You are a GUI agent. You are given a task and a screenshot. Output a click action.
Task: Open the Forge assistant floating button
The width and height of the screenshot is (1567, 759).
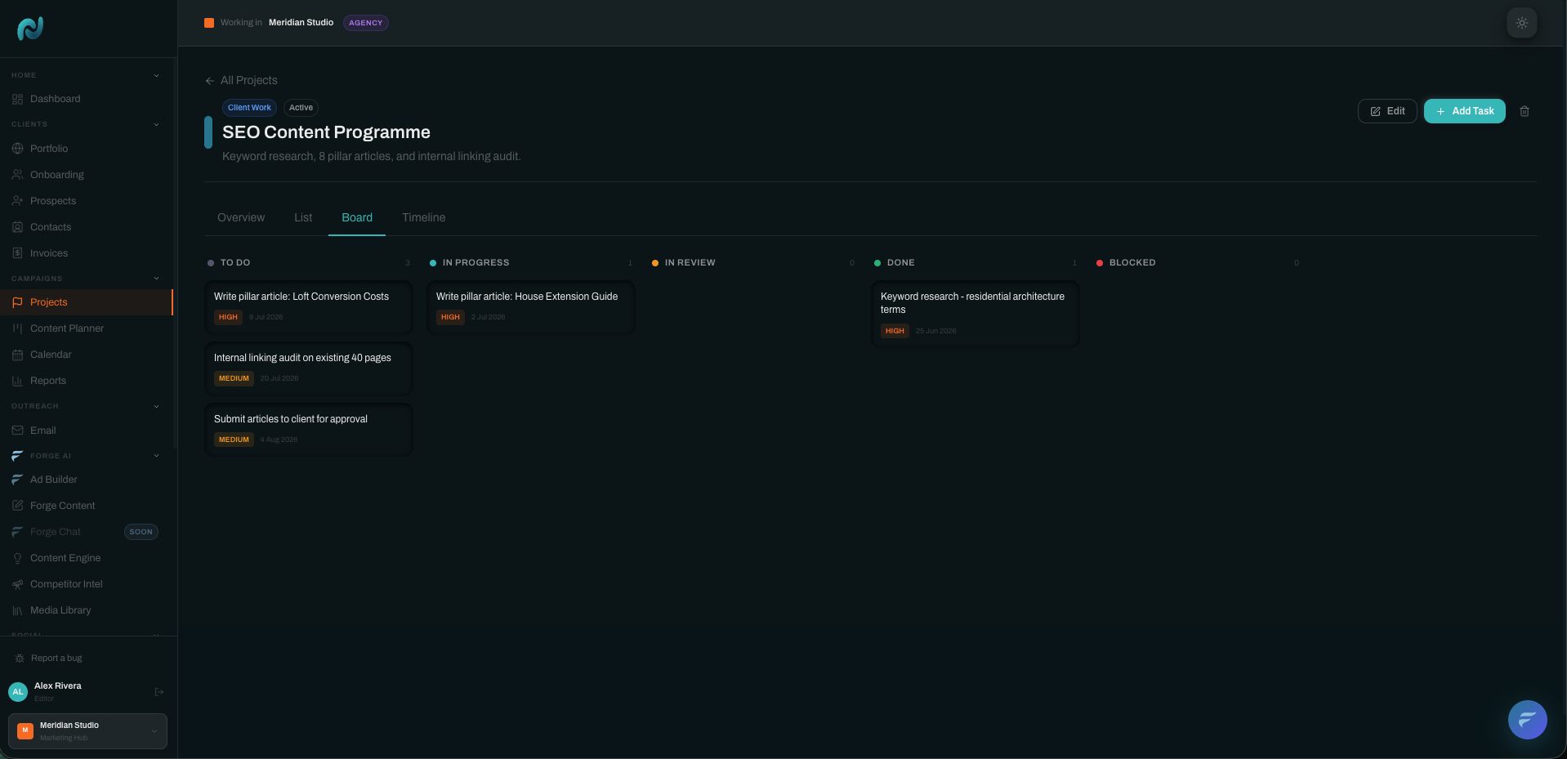coord(1527,720)
